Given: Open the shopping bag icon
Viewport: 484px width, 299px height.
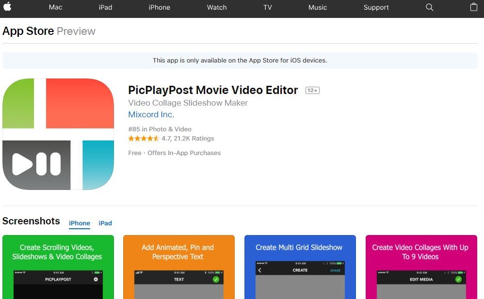Looking at the screenshot, I should pyautogui.click(x=473, y=7).
